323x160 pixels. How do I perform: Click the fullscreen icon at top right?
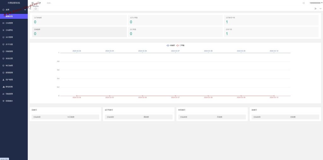click(303, 3)
